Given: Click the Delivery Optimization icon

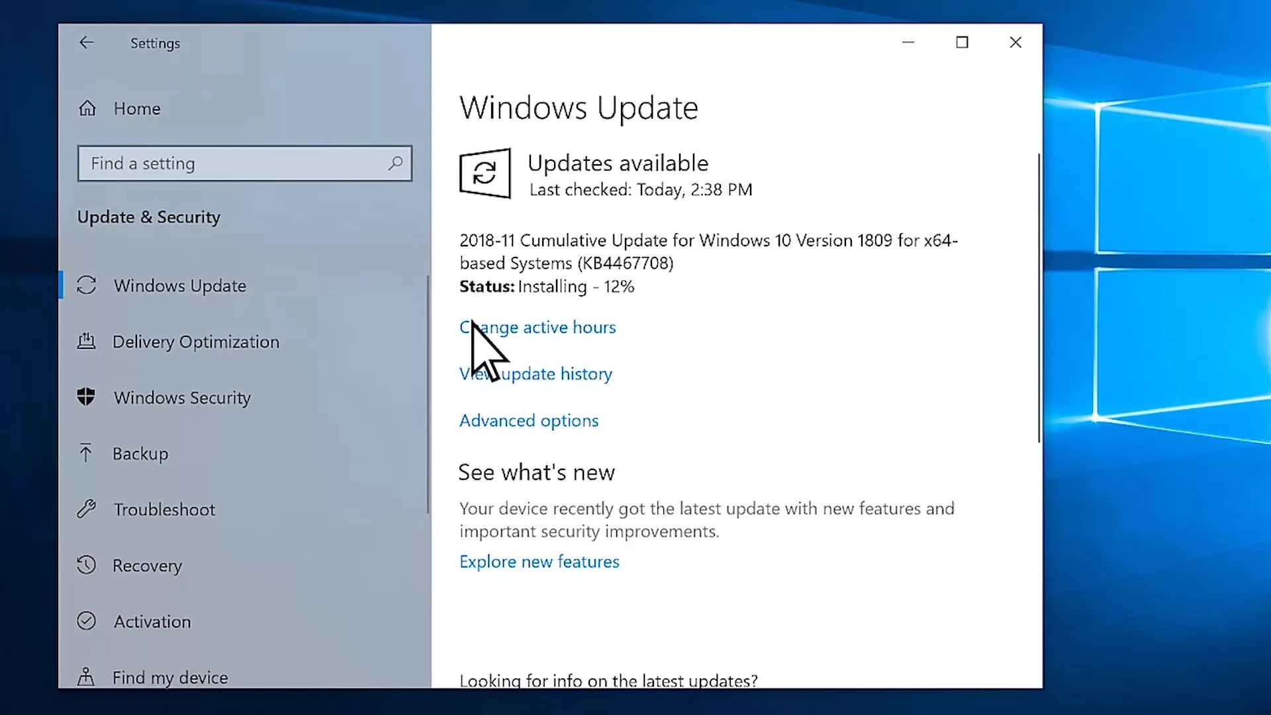Looking at the screenshot, I should [85, 340].
